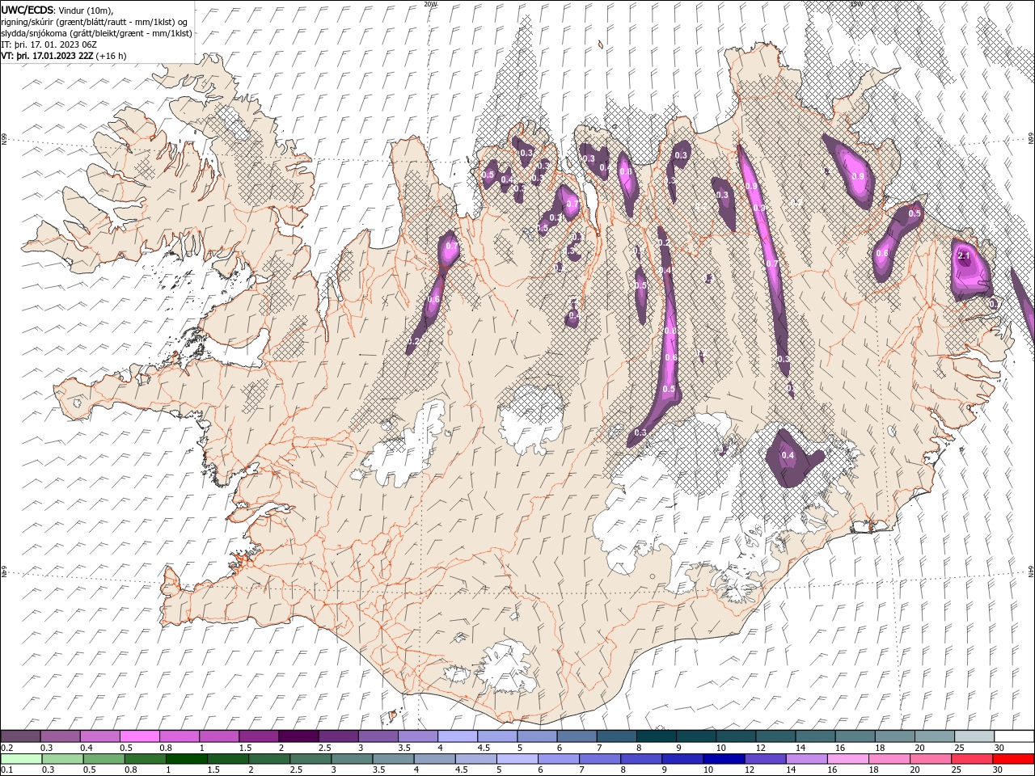Click the red swatch at the scale end
Image resolution: width=1035 pixels, height=776 pixels.
point(1013,759)
